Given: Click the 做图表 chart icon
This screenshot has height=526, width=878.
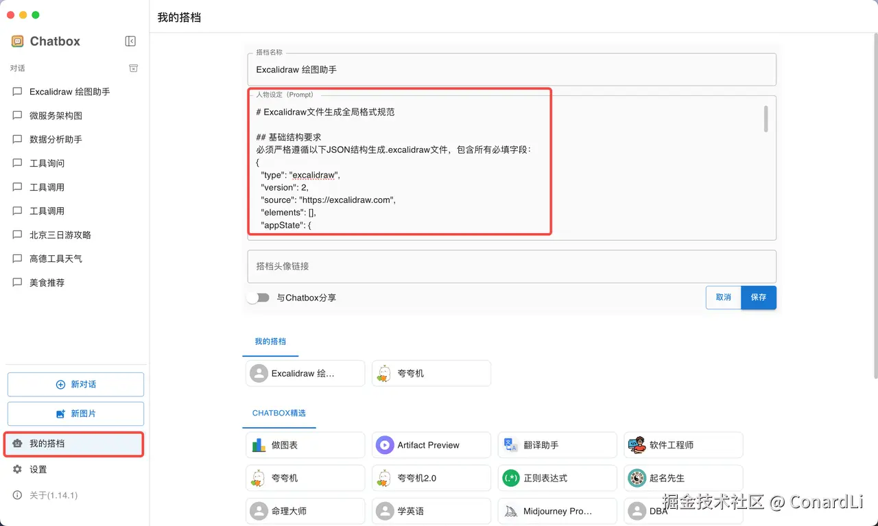Looking at the screenshot, I should pos(259,445).
